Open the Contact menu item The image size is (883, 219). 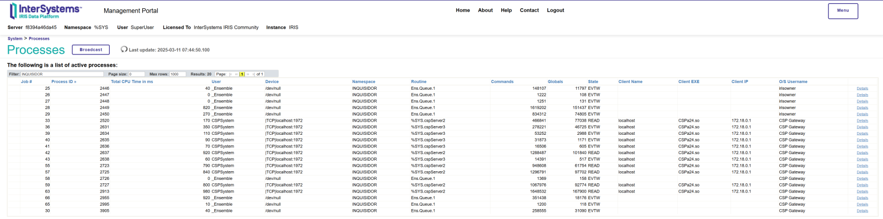tap(529, 10)
